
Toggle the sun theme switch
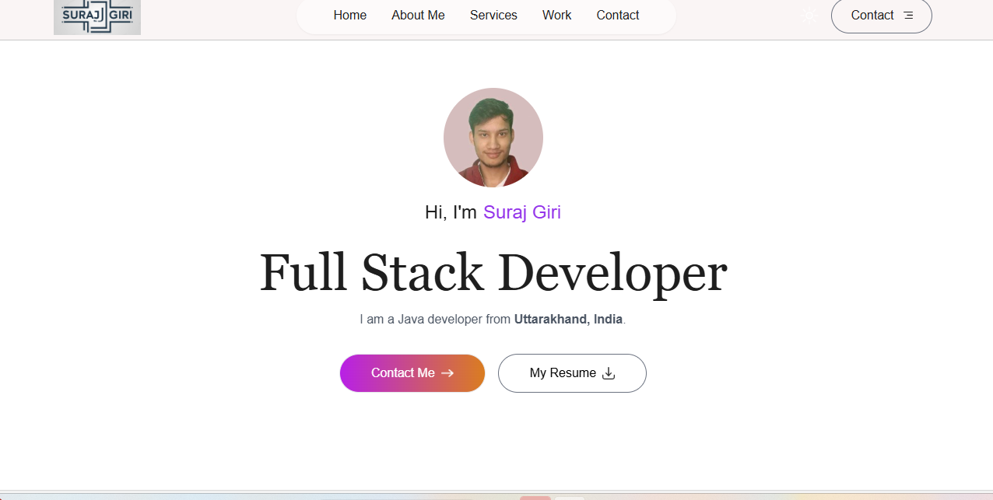click(809, 16)
